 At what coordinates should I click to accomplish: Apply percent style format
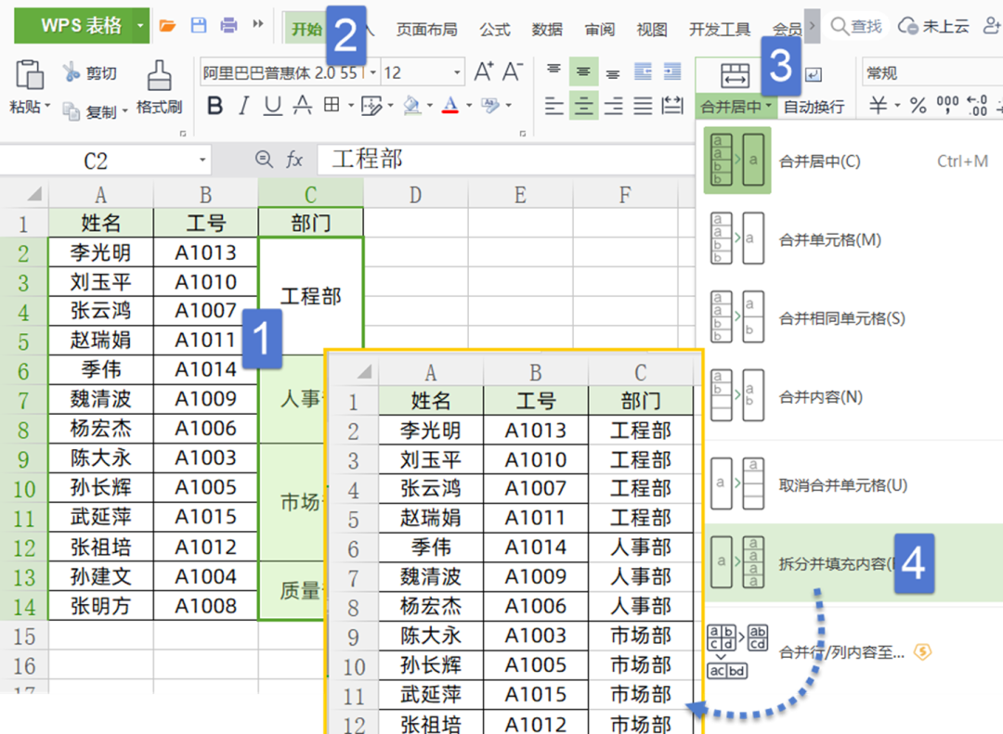pyautogui.click(x=918, y=105)
